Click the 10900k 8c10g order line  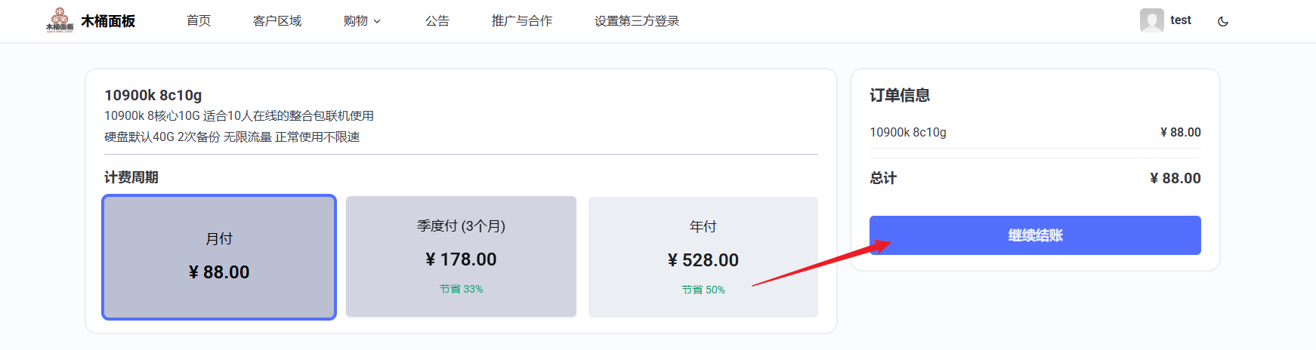point(1035,132)
